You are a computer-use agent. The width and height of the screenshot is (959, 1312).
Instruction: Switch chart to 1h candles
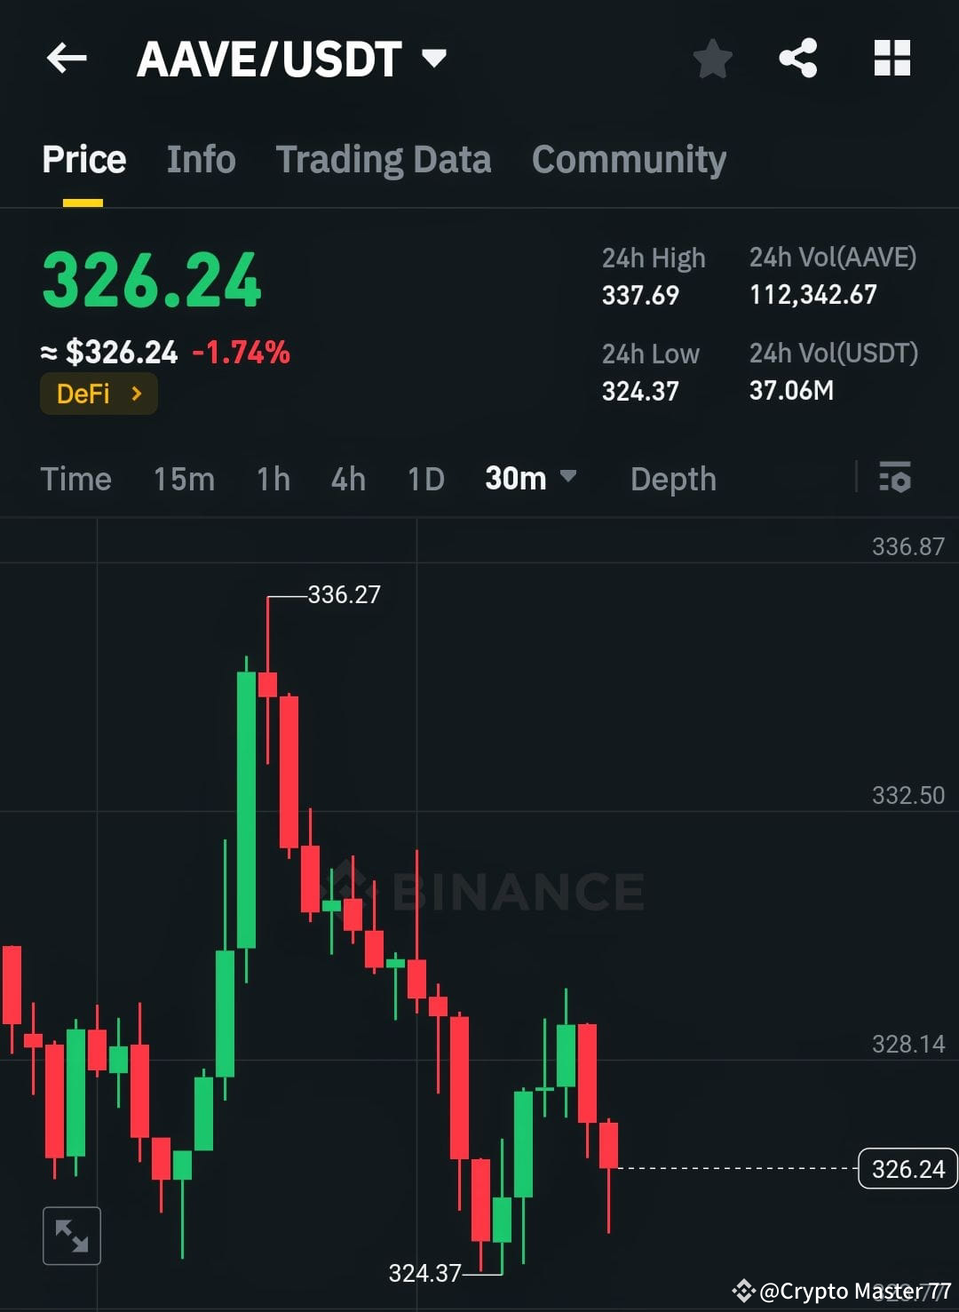[x=273, y=479]
